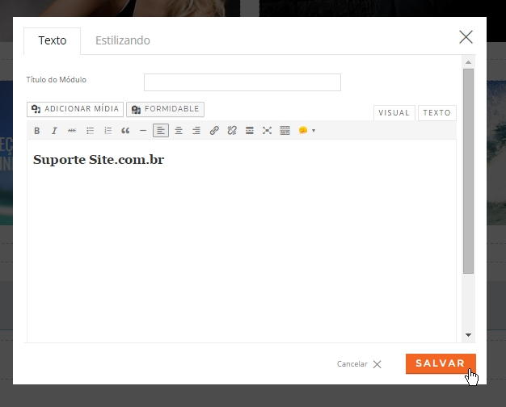Apply strikethrough formatting
Screen dimensions: 506x407
tap(72, 131)
